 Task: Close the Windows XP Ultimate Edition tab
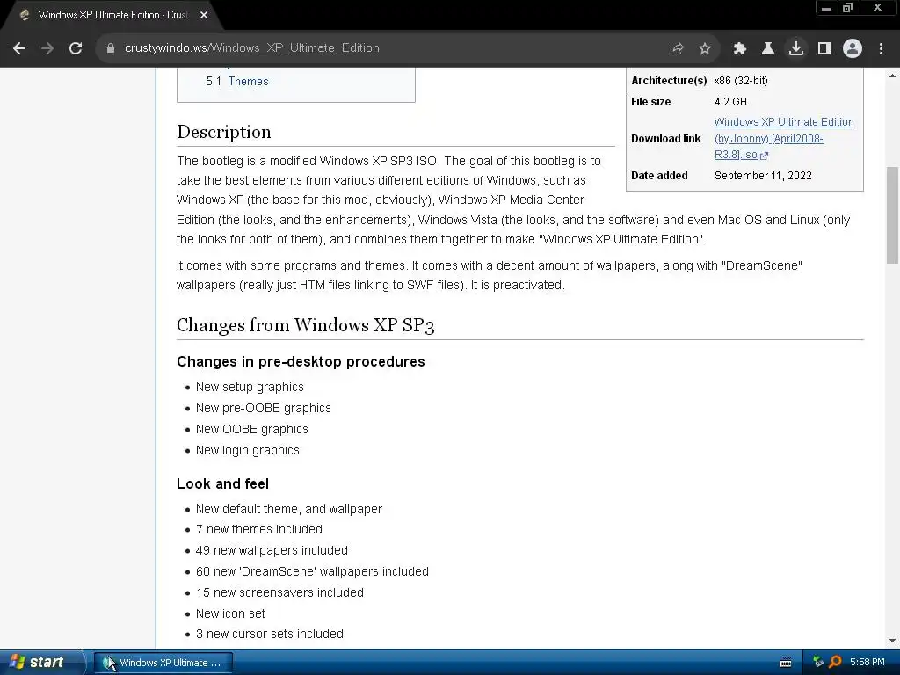(x=204, y=16)
